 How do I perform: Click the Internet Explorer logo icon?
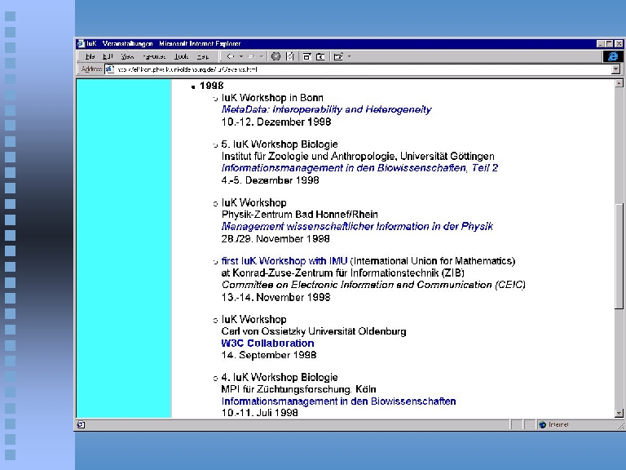tap(612, 56)
